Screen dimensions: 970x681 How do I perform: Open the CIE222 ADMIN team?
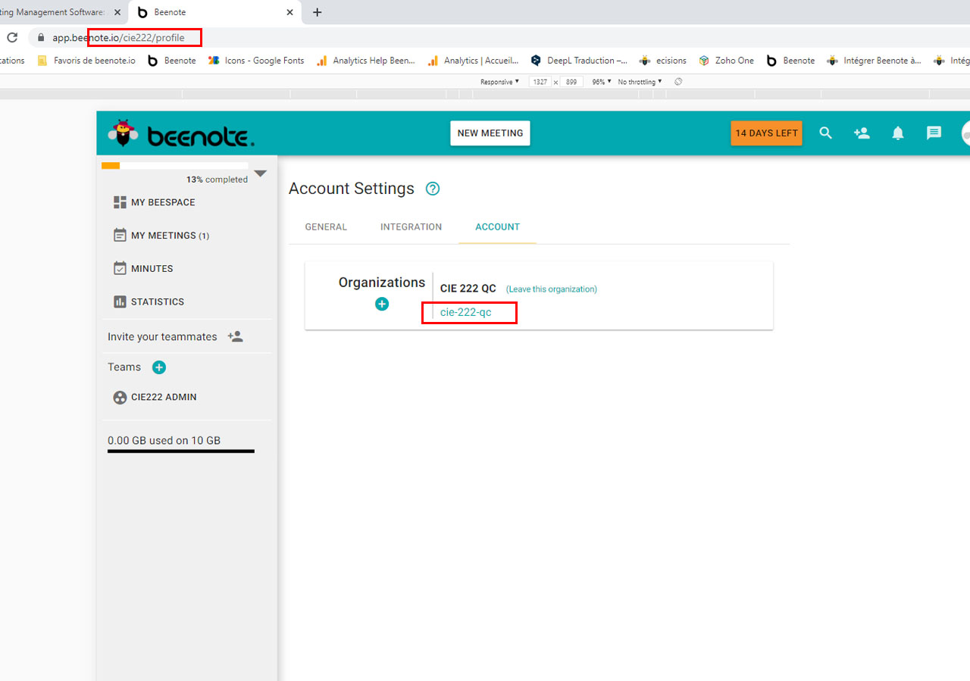click(x=164, y=397)
